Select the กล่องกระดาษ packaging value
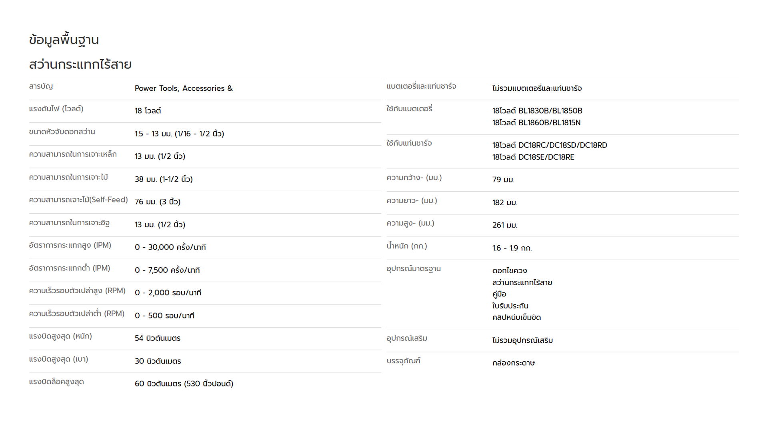 pos(514,363)
